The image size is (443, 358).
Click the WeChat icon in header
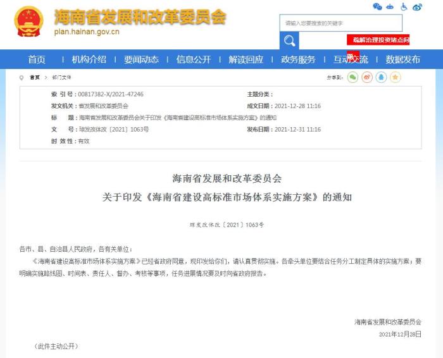tap(377, 6)
